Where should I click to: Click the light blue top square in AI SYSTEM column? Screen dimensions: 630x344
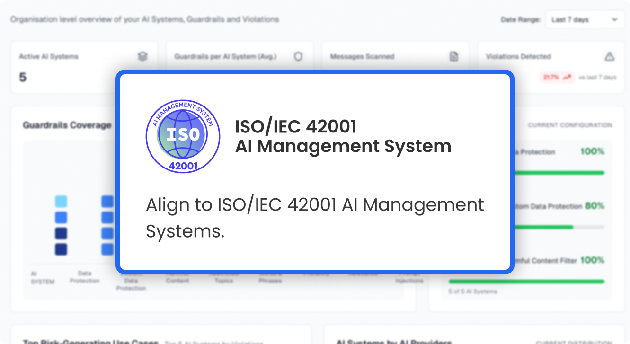click(61, 202)
